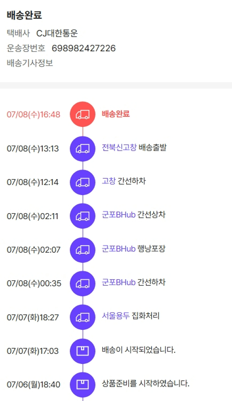
Task: Open 군포BHub link in 행낭포장 row
Action: pos(119,248)
